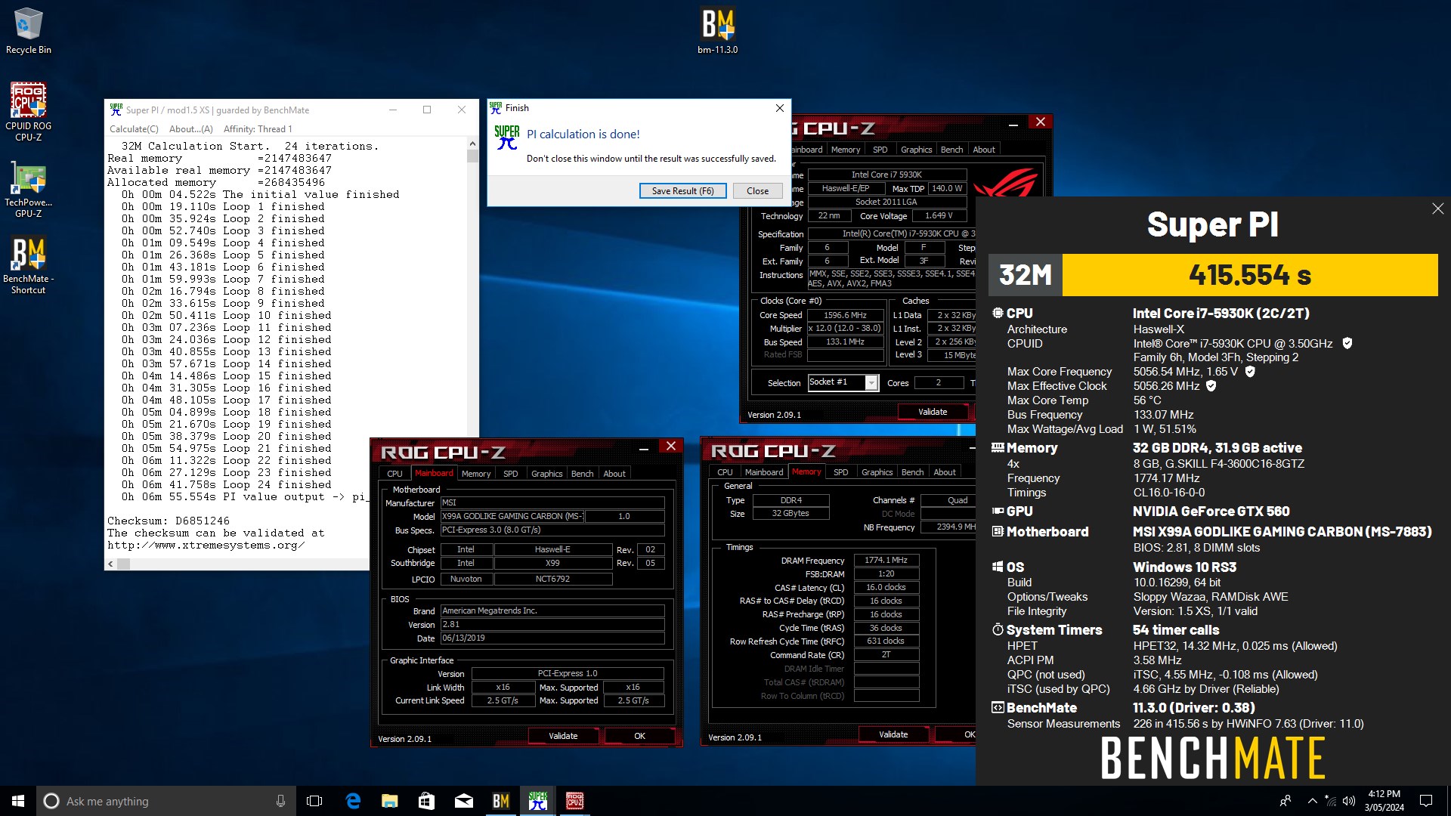Select Bench tab in Mainboard CPU-Z window
This screenshot has width=1451, height=816.
click(582, 474)
